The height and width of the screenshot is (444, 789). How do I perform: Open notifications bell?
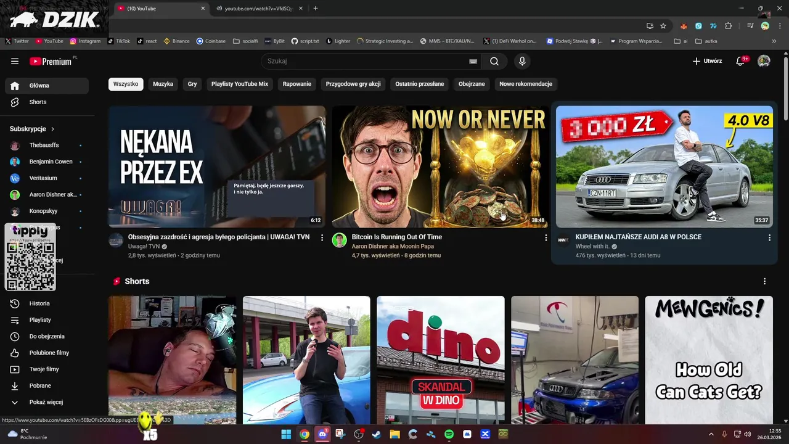pyautogui.click(x=741, y=61)
